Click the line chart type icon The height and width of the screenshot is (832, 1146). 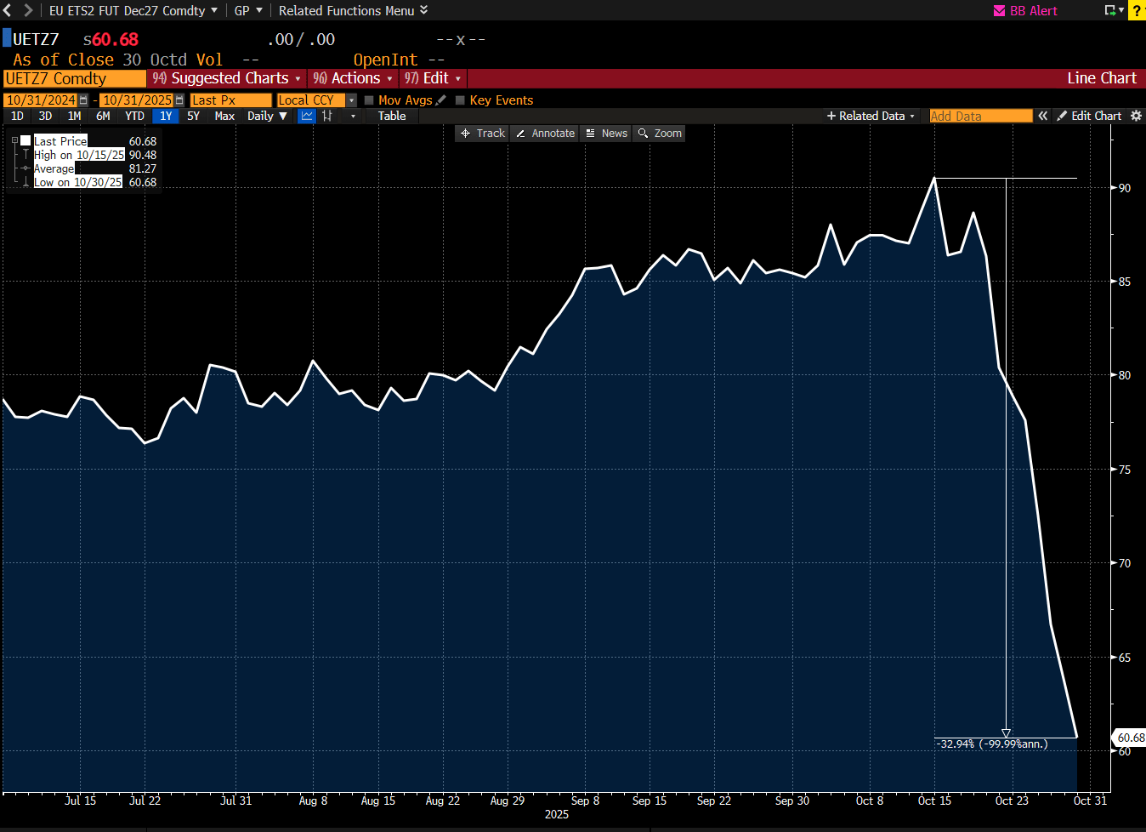pyautogui.click(x=307, y=116)
